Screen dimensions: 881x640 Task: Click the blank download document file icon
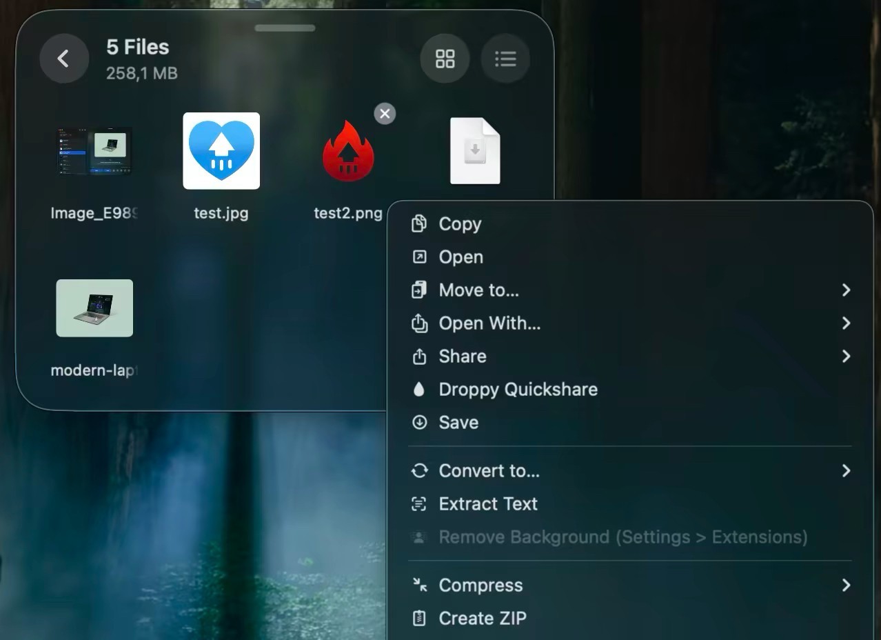pyautogui.click(x=475, y=151)
